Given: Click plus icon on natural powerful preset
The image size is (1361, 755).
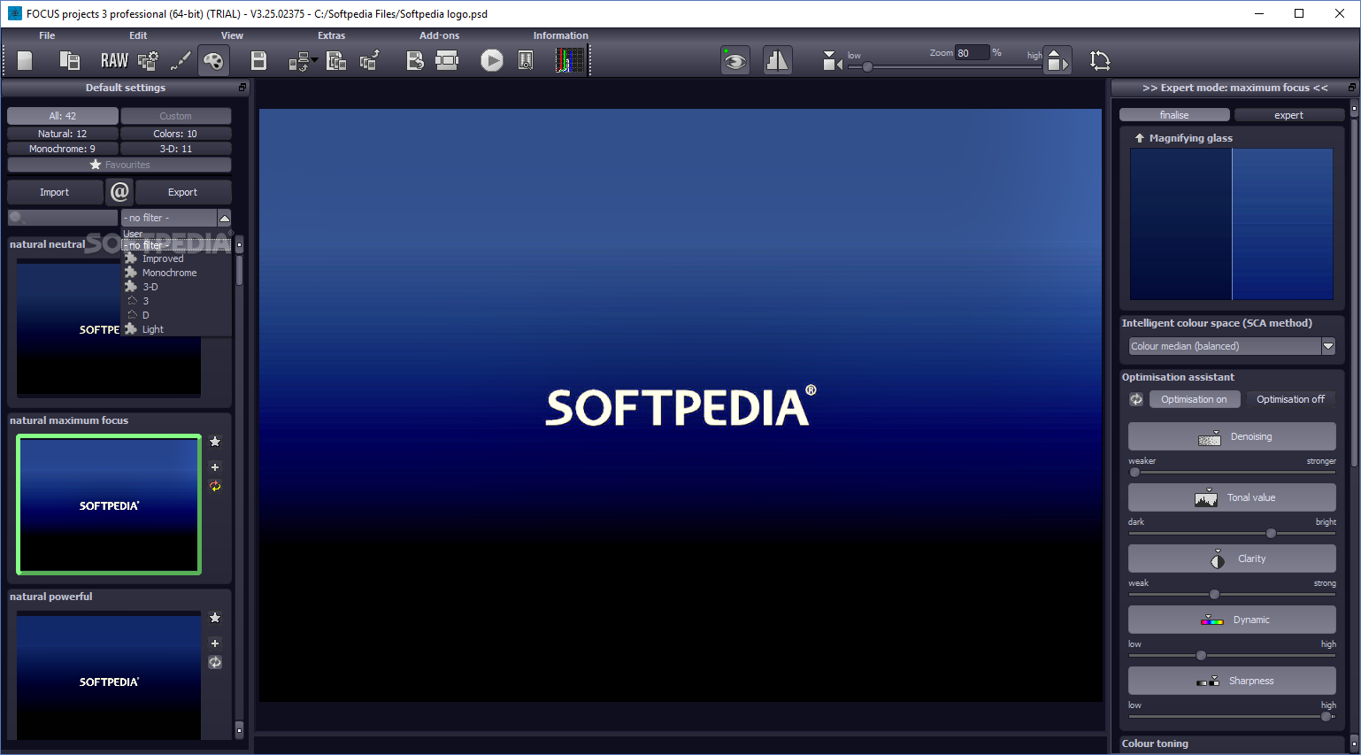Looking at the screenshot, I should [215, 643].
